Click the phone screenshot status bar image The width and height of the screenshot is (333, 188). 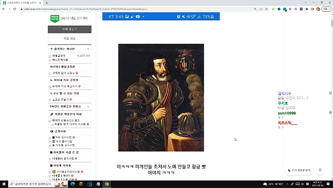tap(161, 17)
